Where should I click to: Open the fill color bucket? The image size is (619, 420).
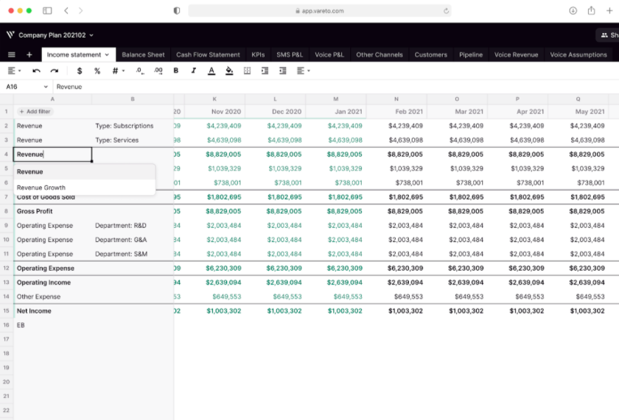[229, 71]
